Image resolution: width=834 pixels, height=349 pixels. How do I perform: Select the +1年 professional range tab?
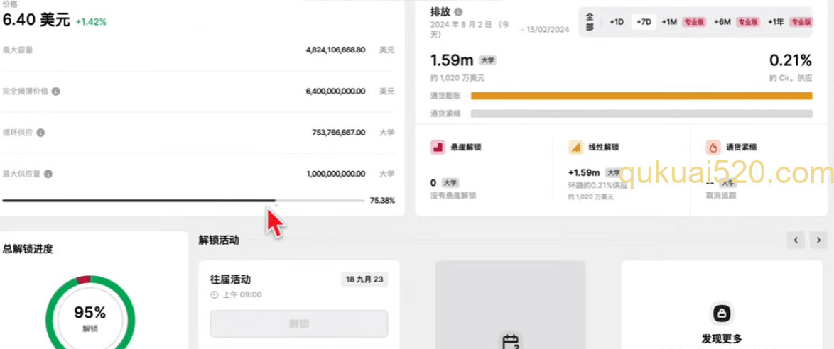click(790, 22)
